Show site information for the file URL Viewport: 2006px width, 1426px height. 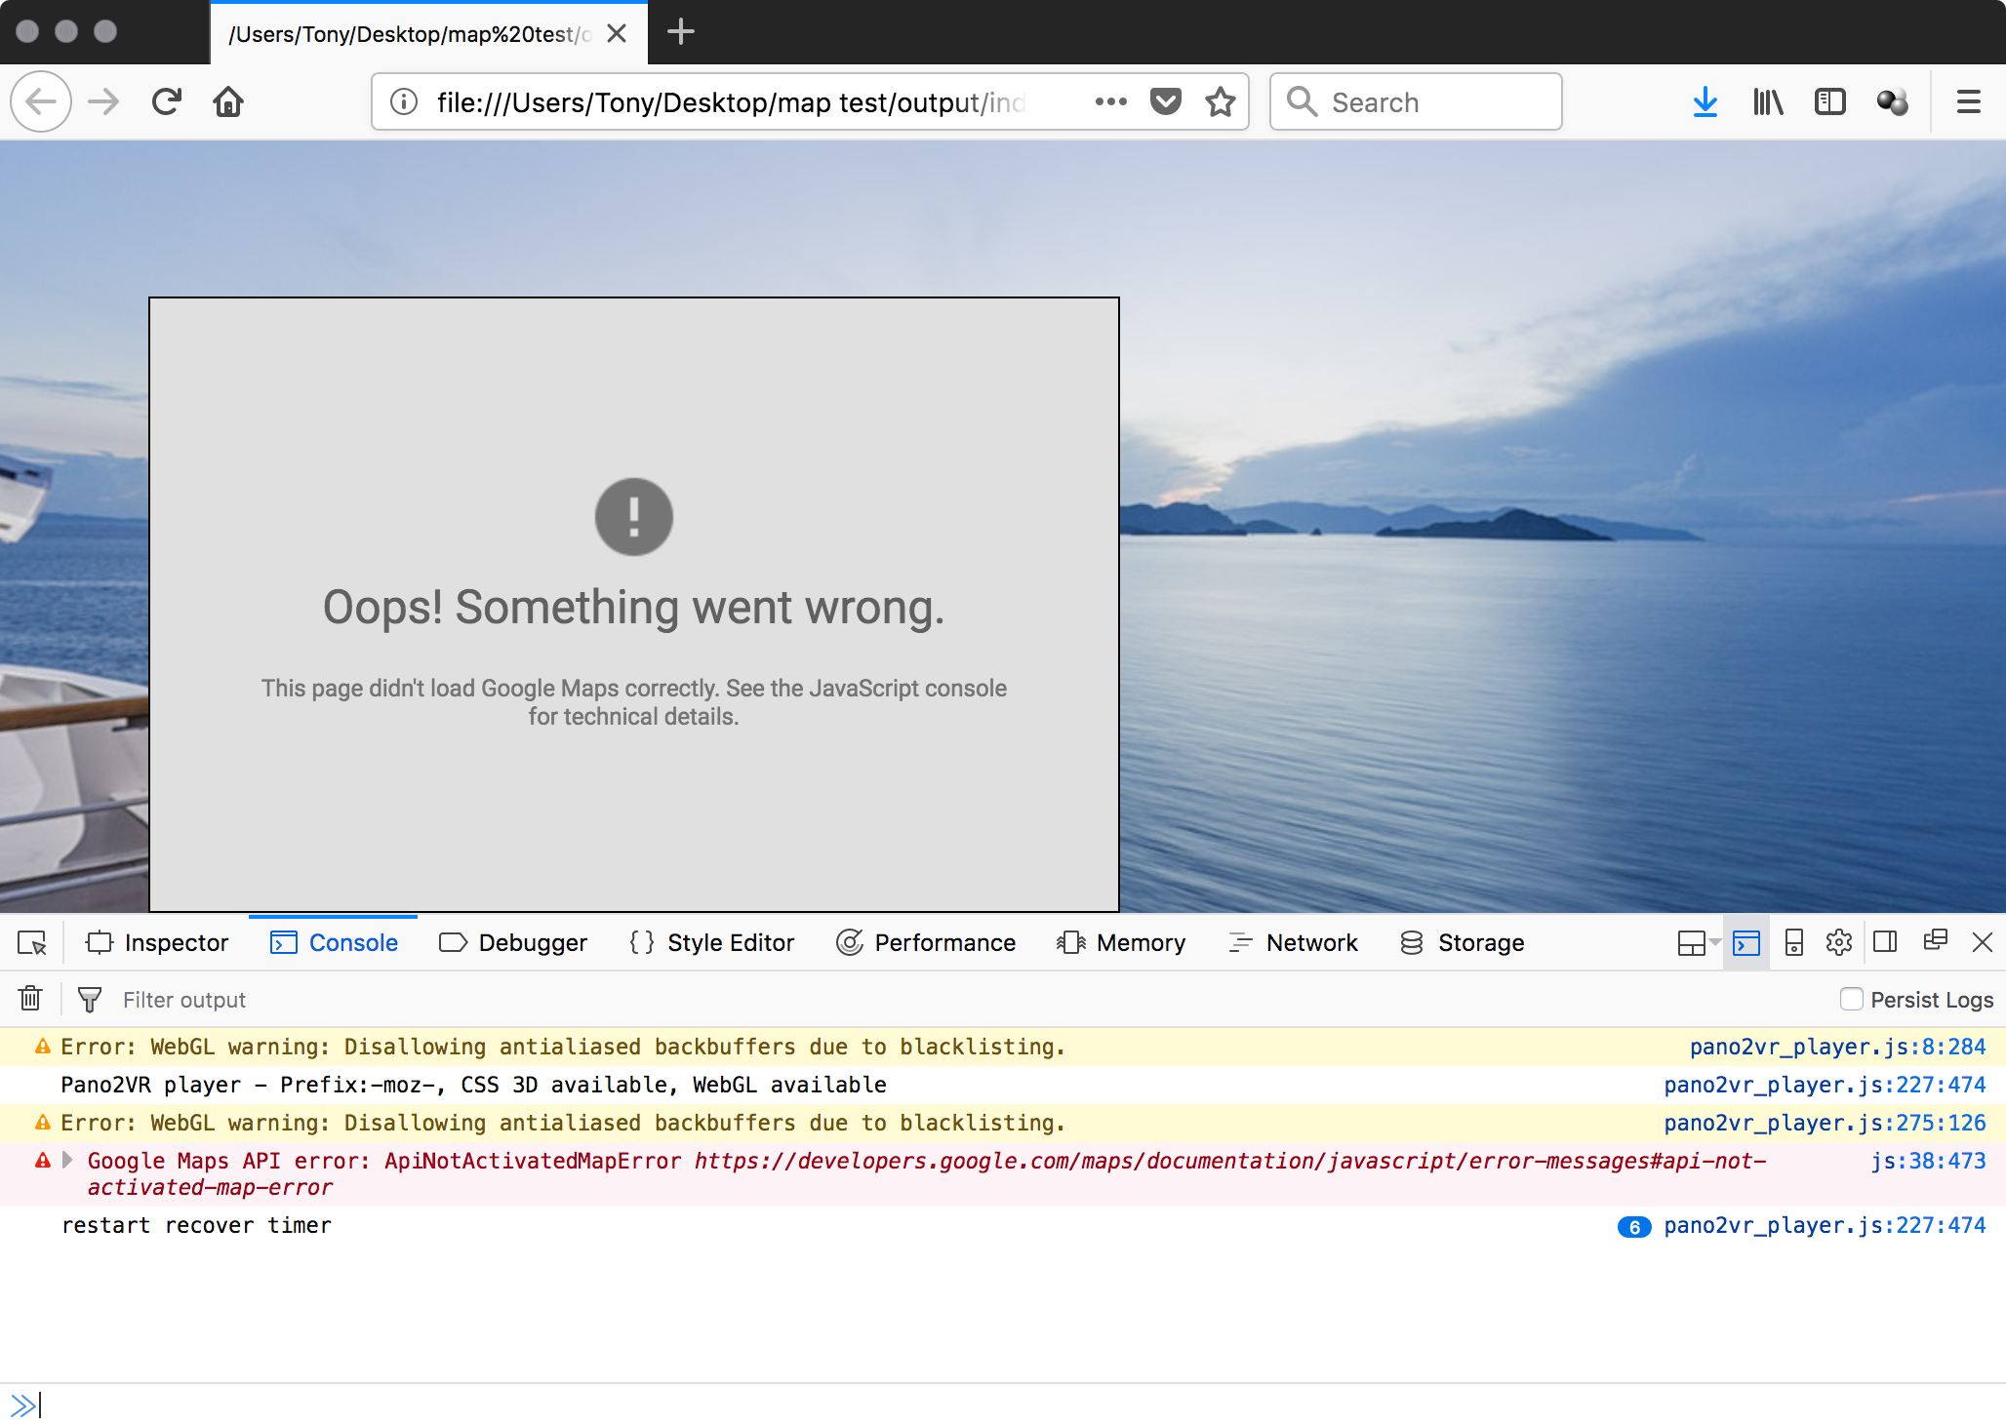pos(404,101)
